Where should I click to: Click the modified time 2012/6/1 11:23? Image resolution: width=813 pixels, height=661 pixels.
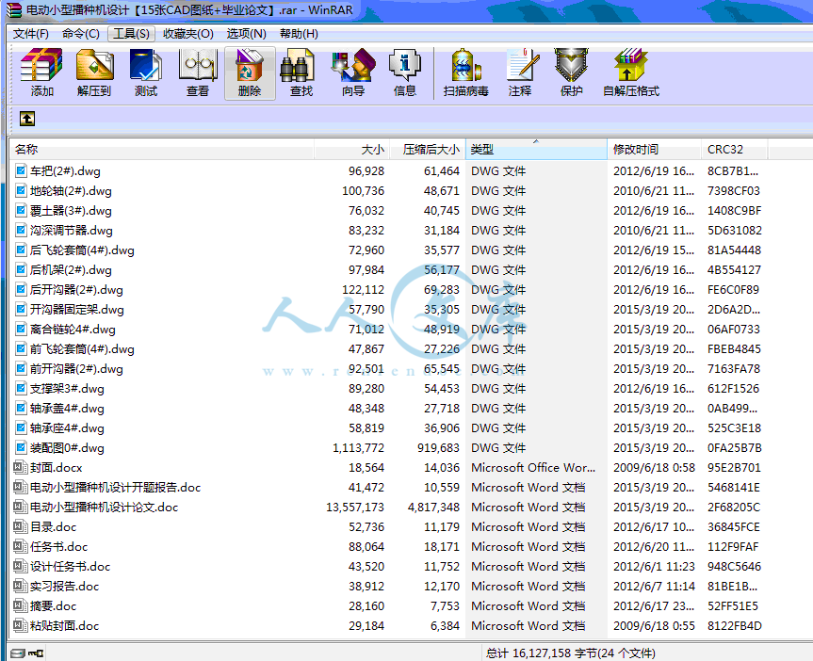click(654, 566)
